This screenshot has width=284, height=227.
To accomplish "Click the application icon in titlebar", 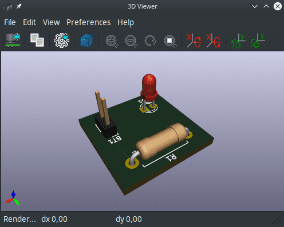I will click(x=7, y=7).
